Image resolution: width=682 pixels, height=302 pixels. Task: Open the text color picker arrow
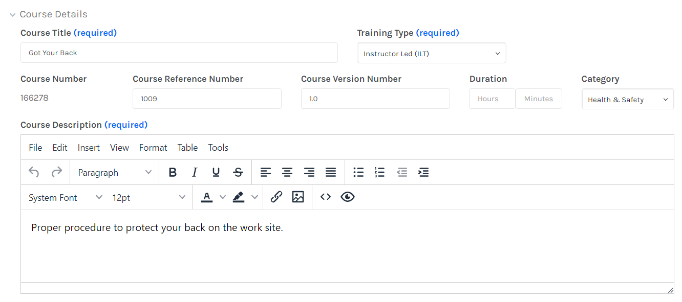pyautogui.click(x=222, y=197)
